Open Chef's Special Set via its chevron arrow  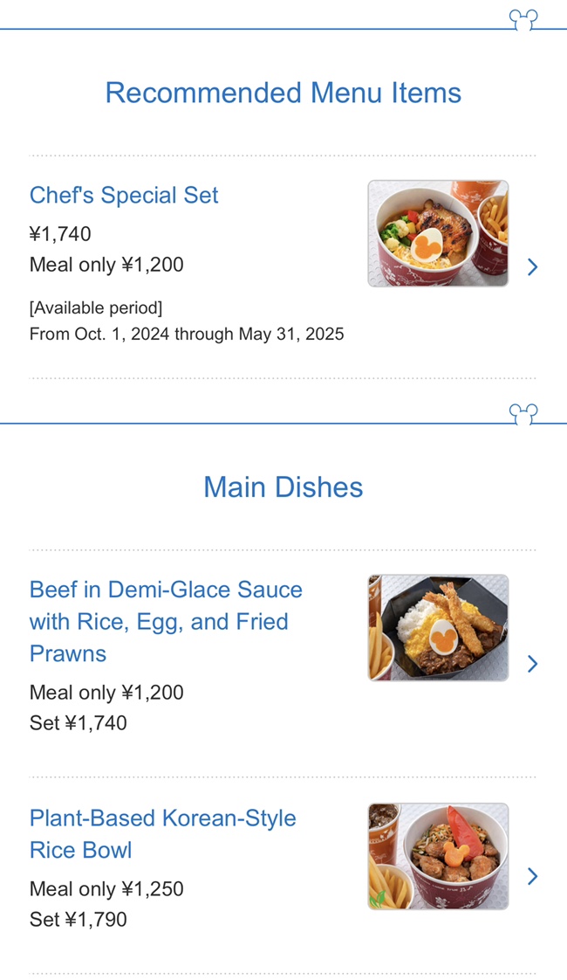(x=532, y=267)
